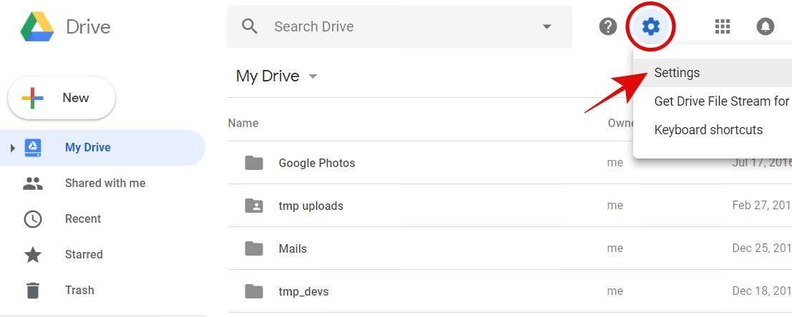792x317 pixels.
Task: Click the magnifier search icon
Action: tap(250, 26)
